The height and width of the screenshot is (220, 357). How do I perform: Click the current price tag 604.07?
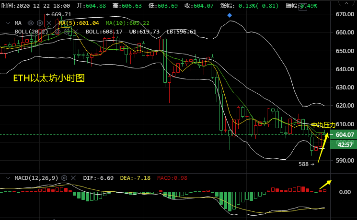coord(345,135)
